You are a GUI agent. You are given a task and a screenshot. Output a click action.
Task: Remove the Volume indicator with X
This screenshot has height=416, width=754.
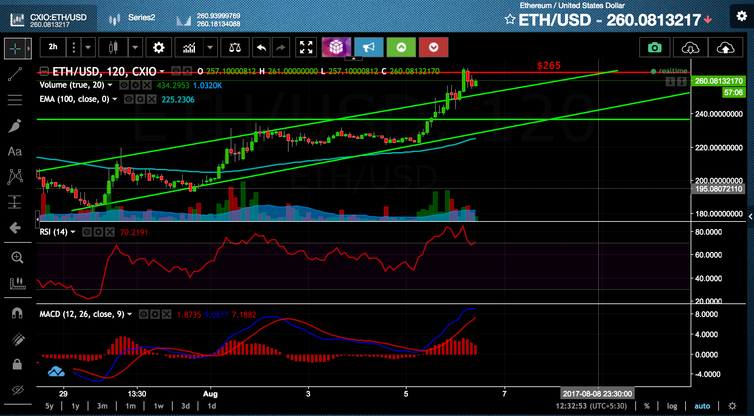point(147,85)
